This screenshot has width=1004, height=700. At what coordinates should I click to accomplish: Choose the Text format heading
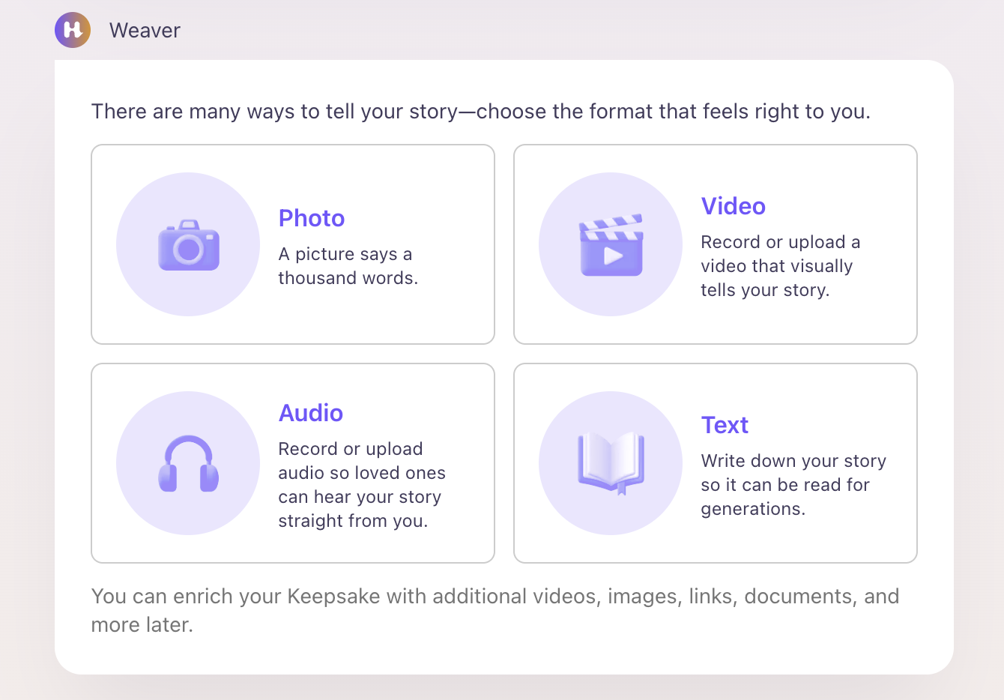pyautogui.click(x=725, y=425)
